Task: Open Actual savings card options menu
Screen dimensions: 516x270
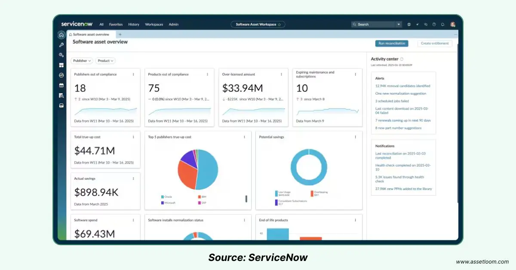Action: click(x=133, y=178)
